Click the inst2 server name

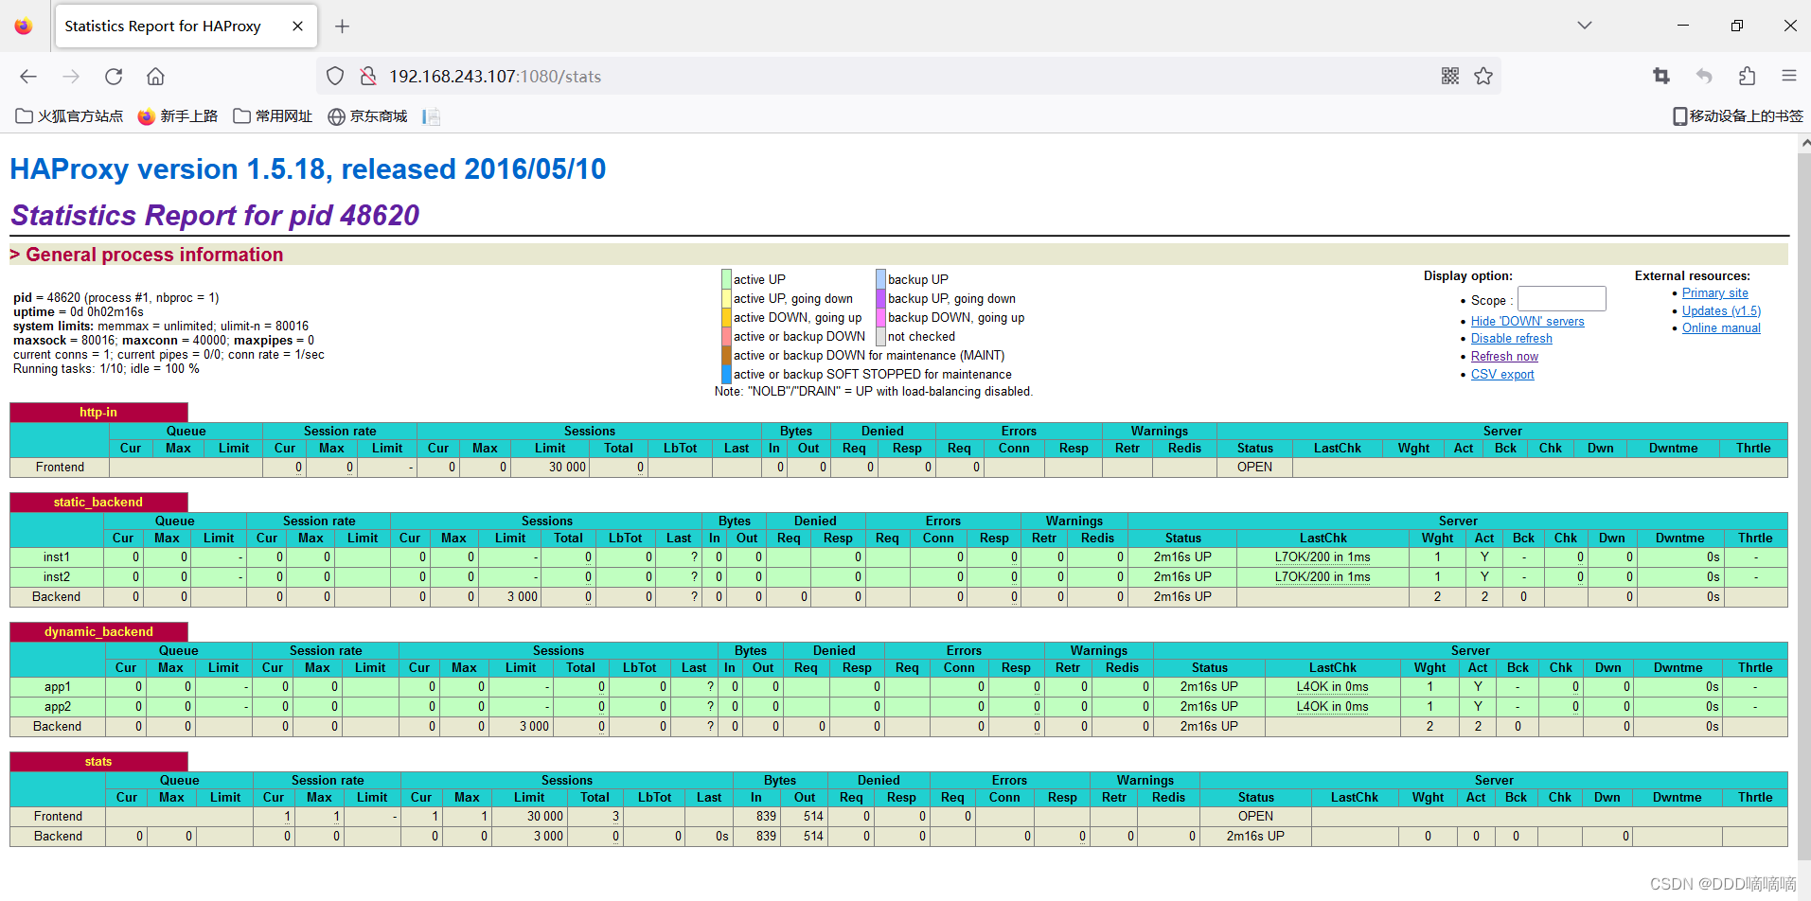57,577
